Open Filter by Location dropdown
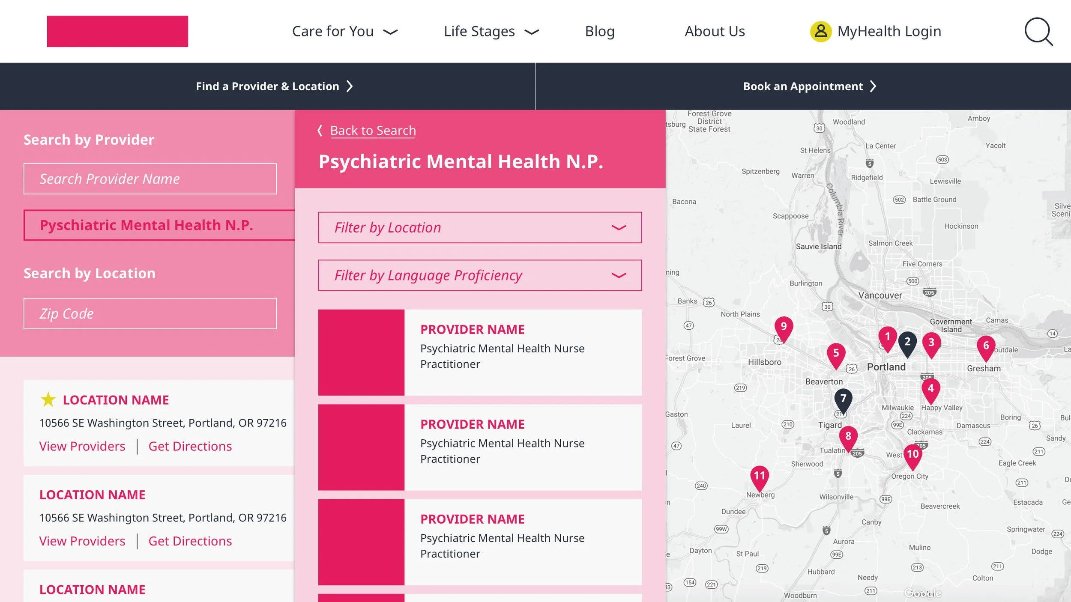This screenshot has width=1071, height=602. tap(480, 227)
